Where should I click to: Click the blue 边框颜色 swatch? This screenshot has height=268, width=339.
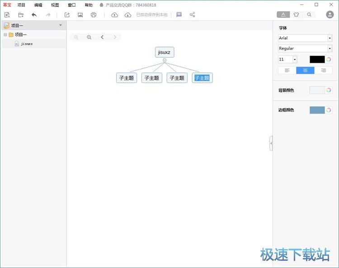[317, 110]
